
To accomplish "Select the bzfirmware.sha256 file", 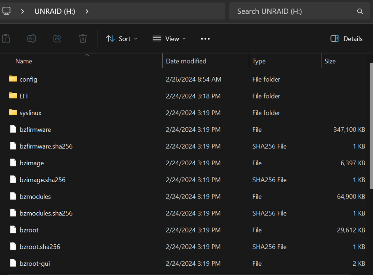I will (x=46, y=146).
